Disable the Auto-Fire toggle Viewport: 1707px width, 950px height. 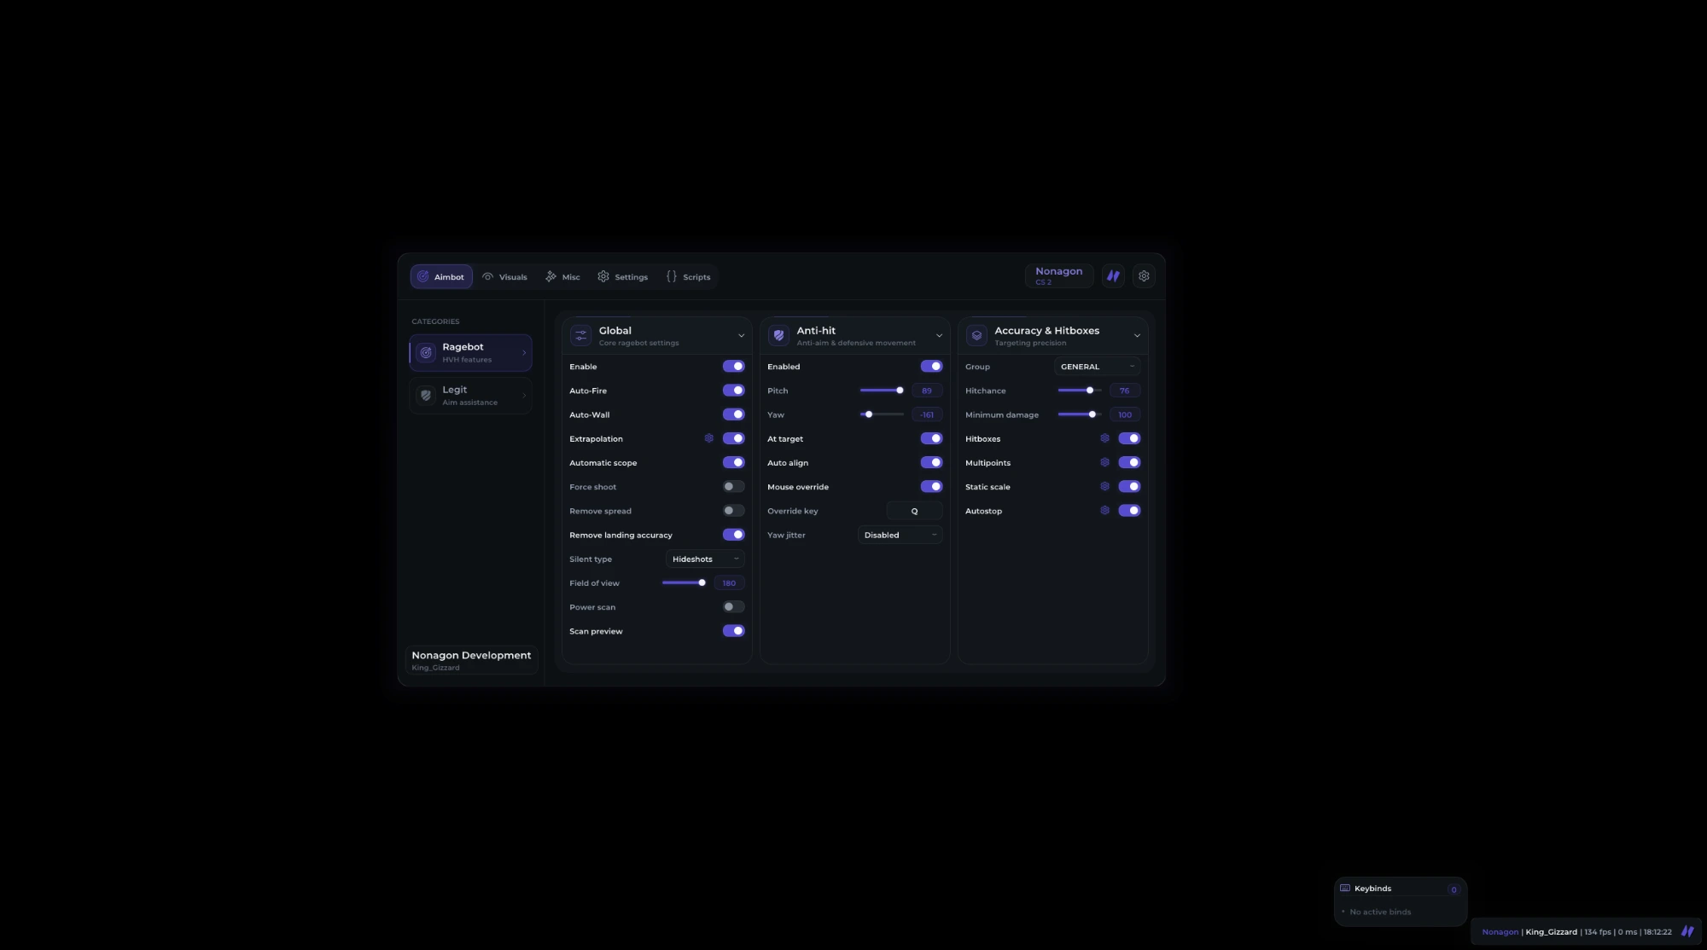pos(733,391)
